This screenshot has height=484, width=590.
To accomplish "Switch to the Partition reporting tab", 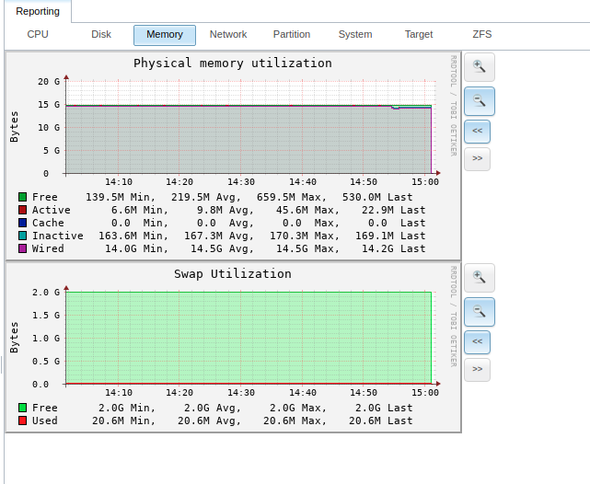I will (292, 35).
